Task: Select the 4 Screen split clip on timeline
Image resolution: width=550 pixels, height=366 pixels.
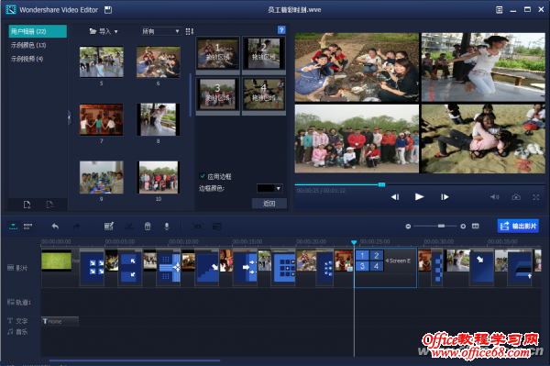Action: coord(386,268)
